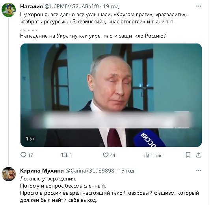Like the tweet with the heart icon
Screen dimensions: 212x205
point(106,155)
